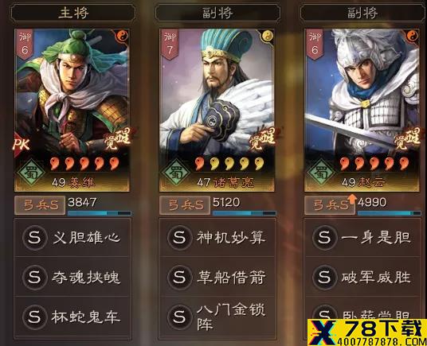Tap the green 蜀 faction badge on 姜维 card
Screen dimensions: 427x346
pyautogui.click(x=31, y=172)
